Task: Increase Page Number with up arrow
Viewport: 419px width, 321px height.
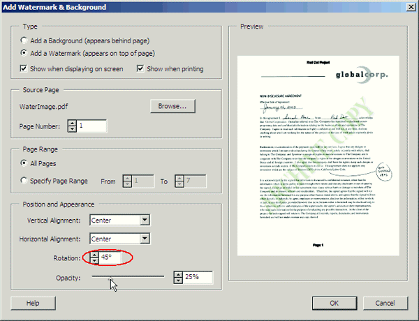Action: coord(72,123)
